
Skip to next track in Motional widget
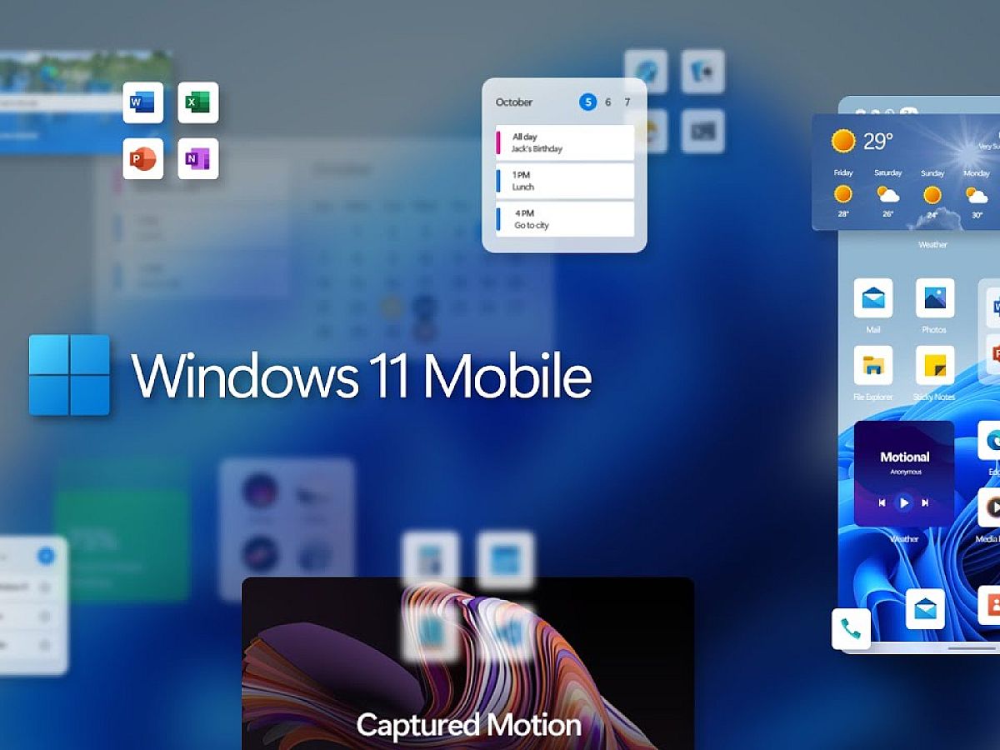coord(925,502)
